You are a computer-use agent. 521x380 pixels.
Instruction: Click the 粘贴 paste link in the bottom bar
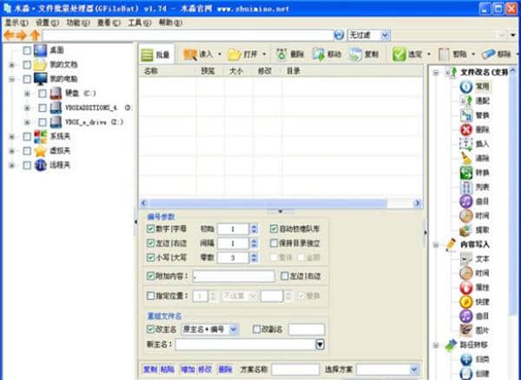coord(168,369)
